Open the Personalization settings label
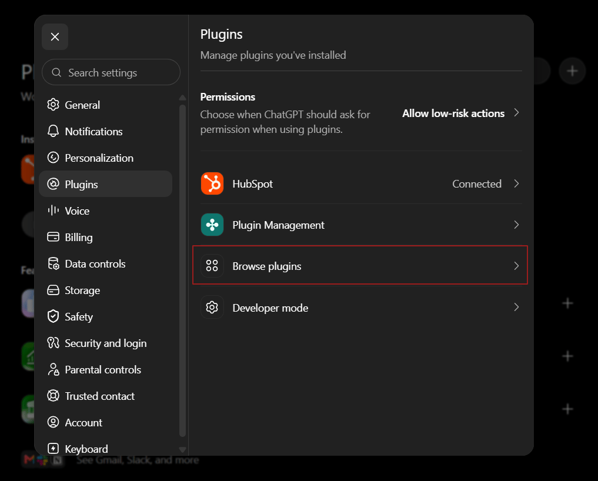 click(99, 158)
